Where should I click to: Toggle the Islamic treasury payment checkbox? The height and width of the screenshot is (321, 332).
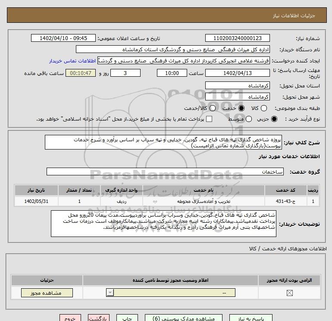pyautogui.click(x=209, y=119)
